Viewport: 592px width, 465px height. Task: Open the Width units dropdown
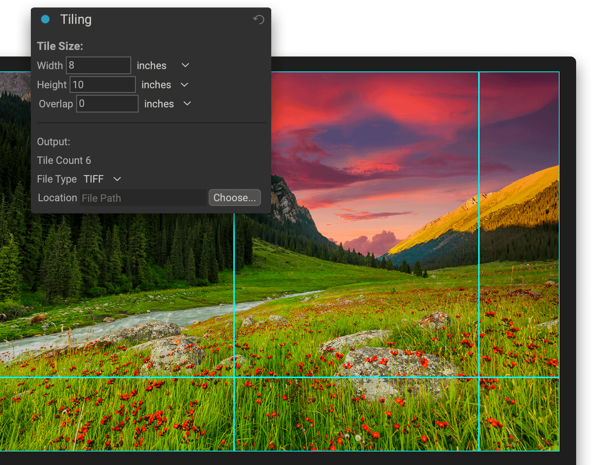184,65
